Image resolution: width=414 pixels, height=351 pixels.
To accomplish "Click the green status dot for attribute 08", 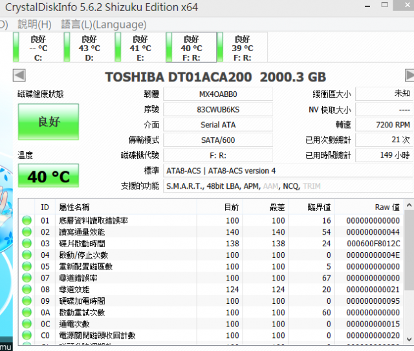I will [27, 289].
